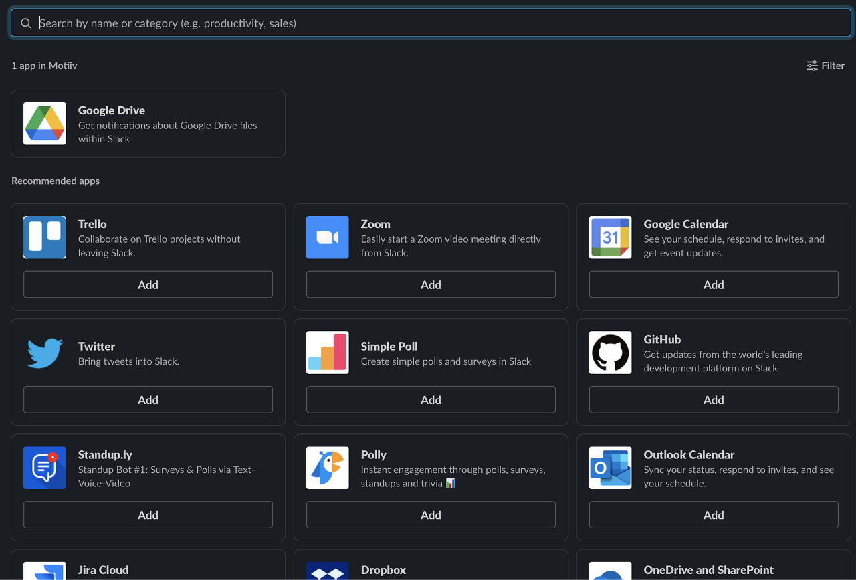
Task: Click the Simple Poll app icon
Action: (x=328, y=353)
